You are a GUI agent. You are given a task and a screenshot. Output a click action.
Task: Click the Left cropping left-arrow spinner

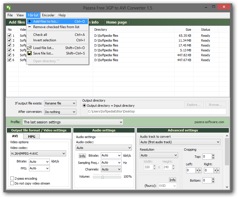point(197,170)
